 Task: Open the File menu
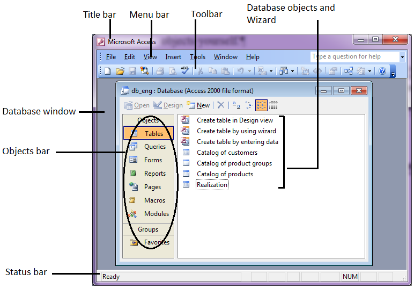point(111,57)
